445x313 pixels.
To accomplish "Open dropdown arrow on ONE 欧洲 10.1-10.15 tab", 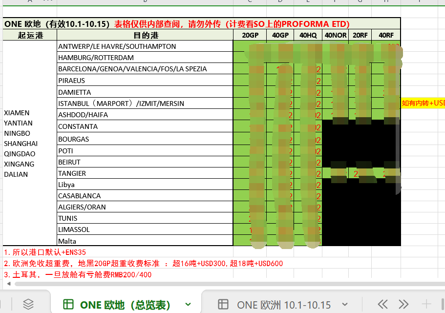I will coord(345,304).
